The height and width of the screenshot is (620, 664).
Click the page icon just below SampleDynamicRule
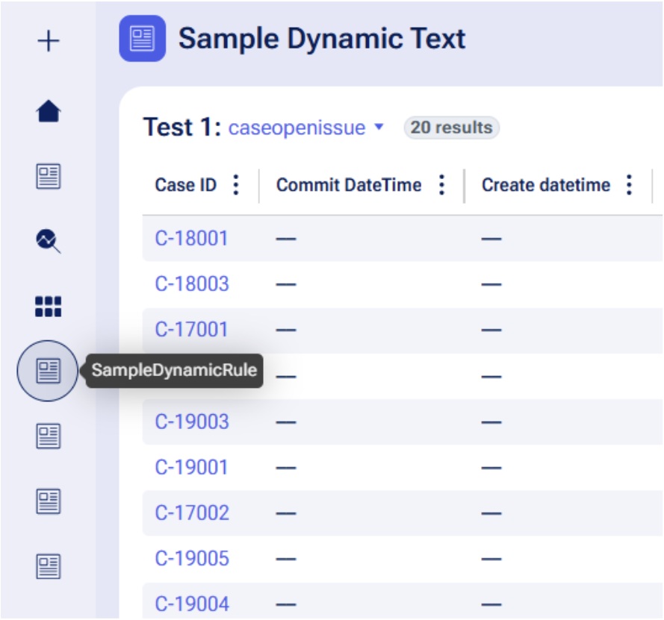[49, 436]
